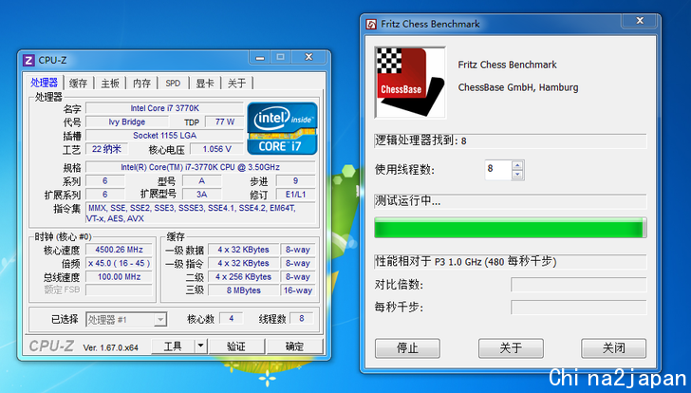Click the 对比倍数 result field
This screenshot has width=691, height=393.
pyautogui.click(x=579, y=285)
